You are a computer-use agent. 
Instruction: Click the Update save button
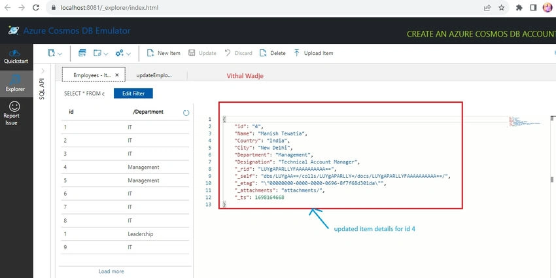tap(202, 53)
